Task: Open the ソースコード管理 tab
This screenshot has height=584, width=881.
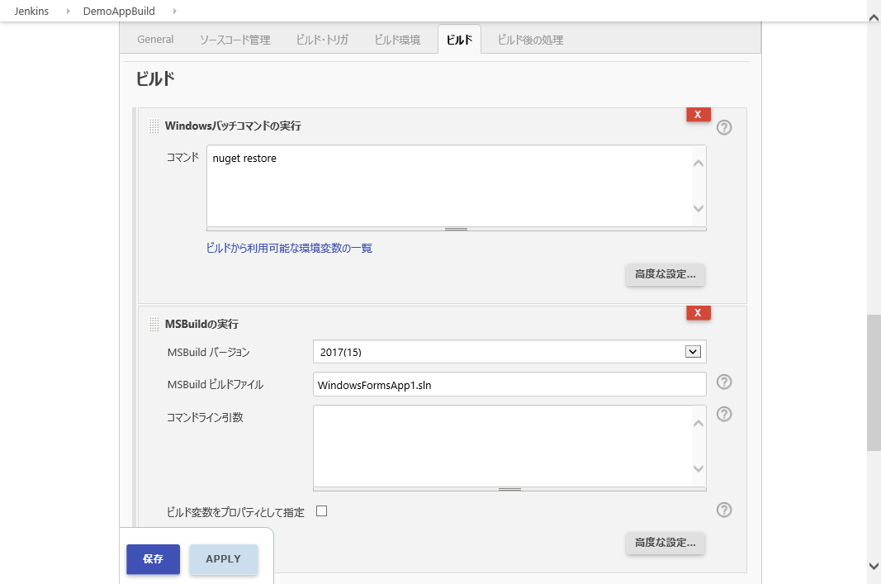Action: pyautogui.click(x=234, y=40)
